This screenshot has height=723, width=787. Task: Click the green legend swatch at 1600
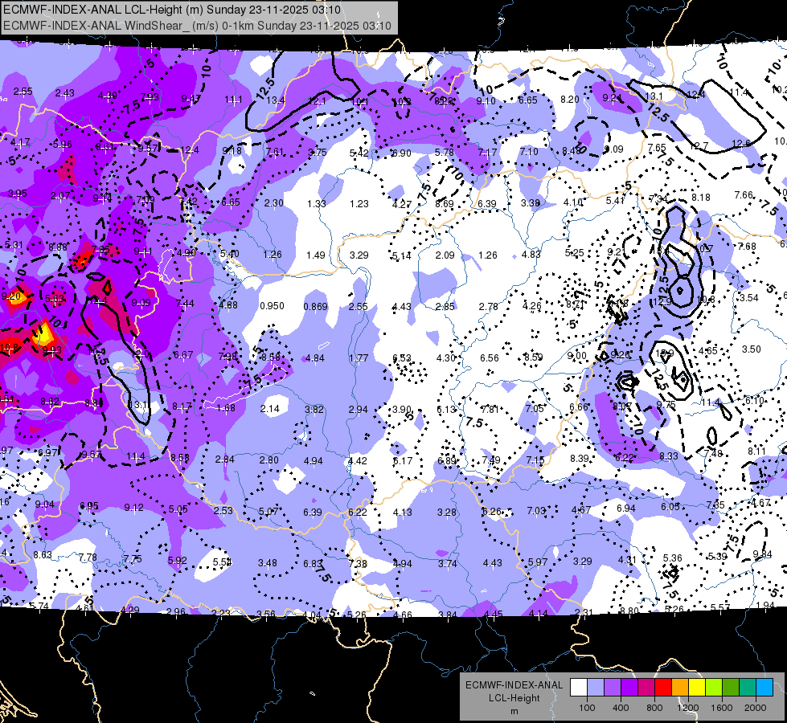point(731,688)
